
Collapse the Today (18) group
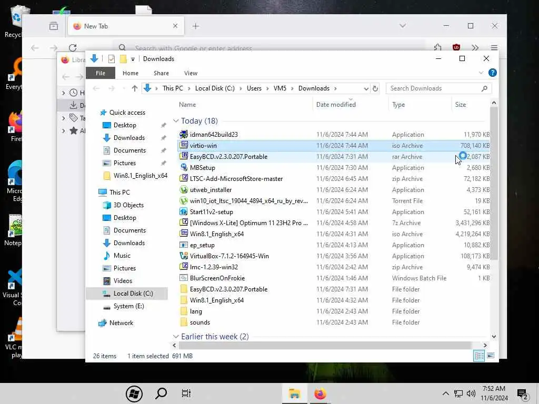tap(176, 121)
